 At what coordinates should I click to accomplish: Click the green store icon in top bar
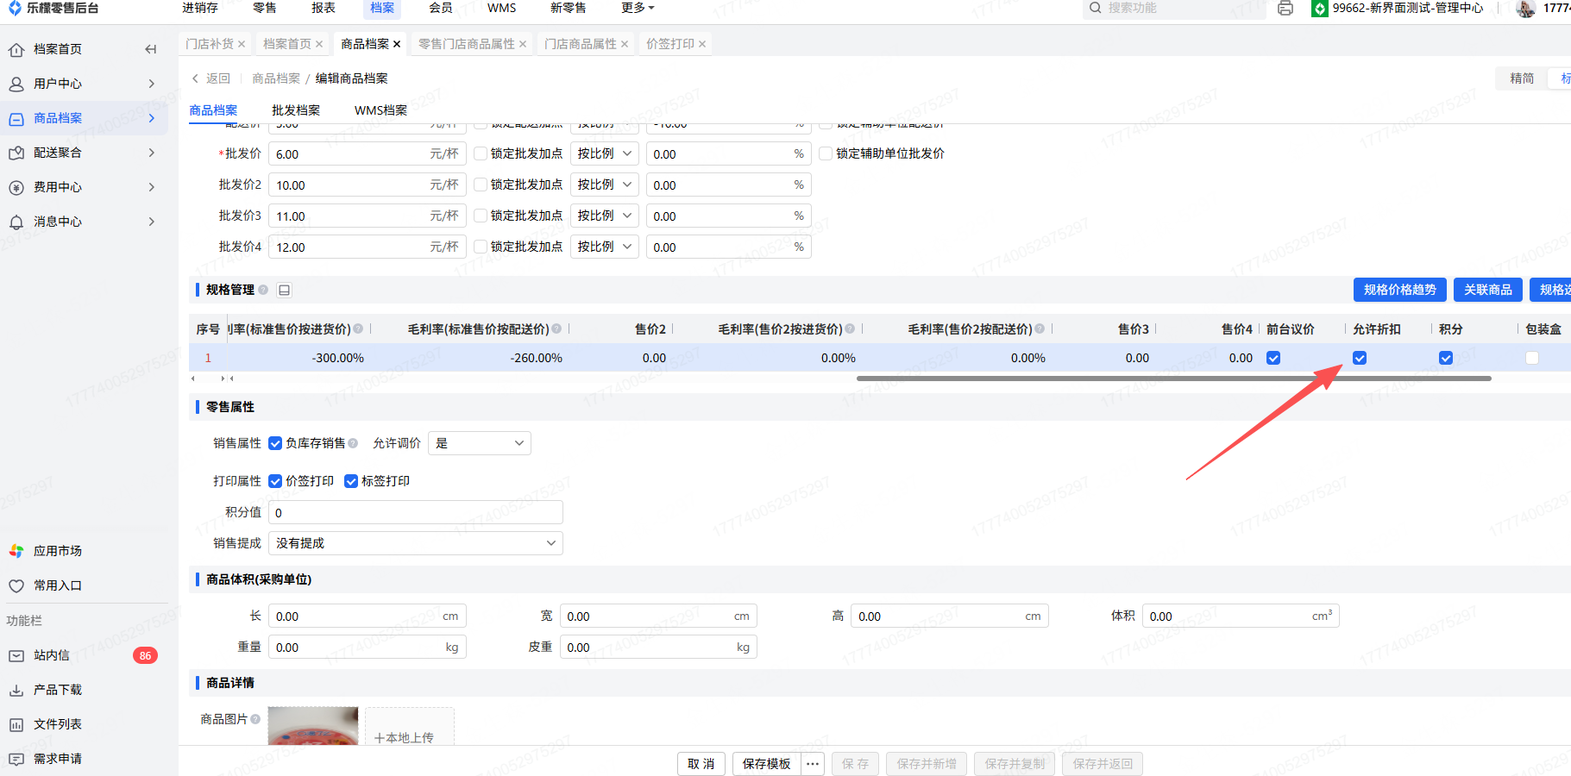pyautogui.click(x=1319, y=8)
